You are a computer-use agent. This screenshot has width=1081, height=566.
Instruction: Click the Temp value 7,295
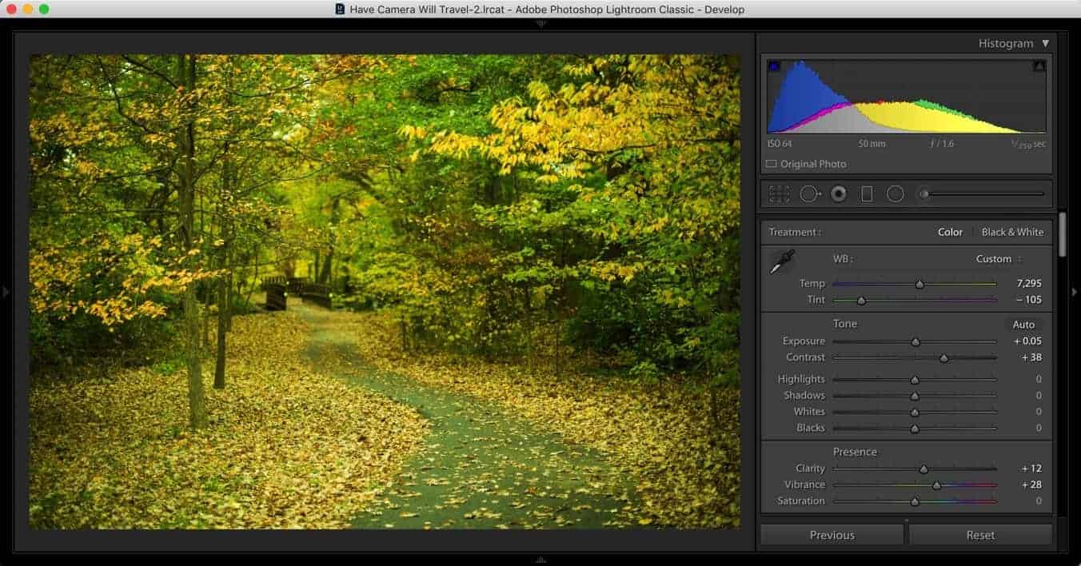point(1028,283)
